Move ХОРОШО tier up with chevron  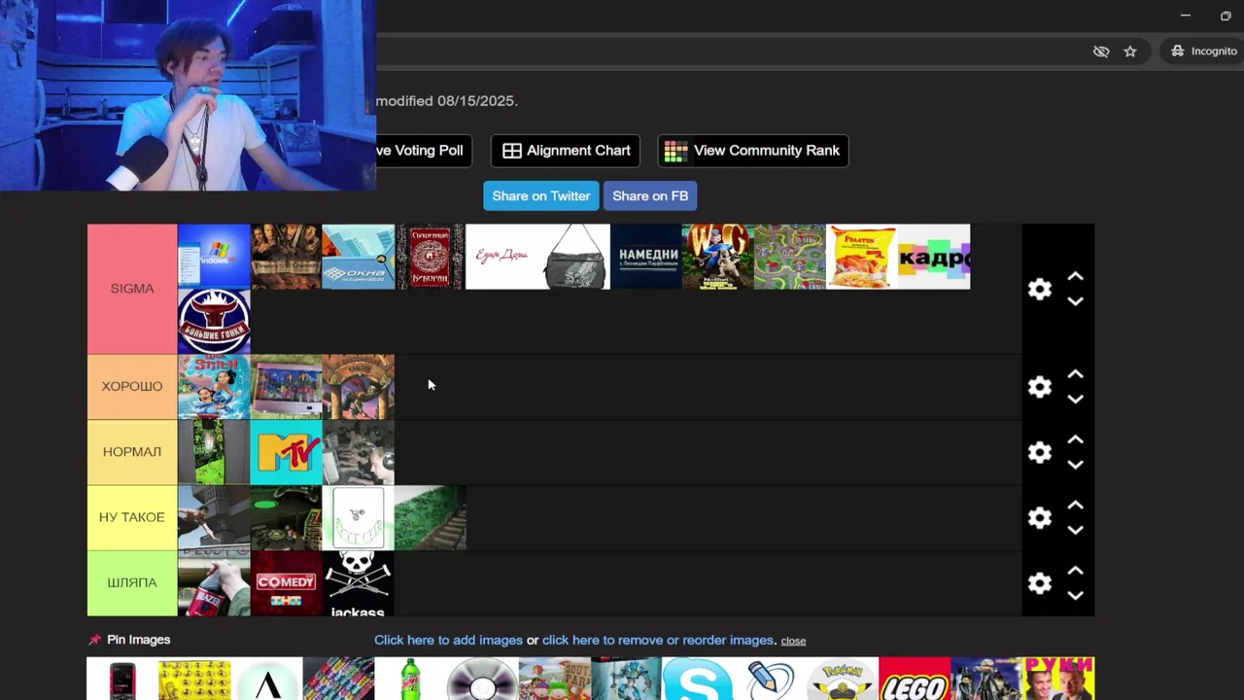point(1075,374)
